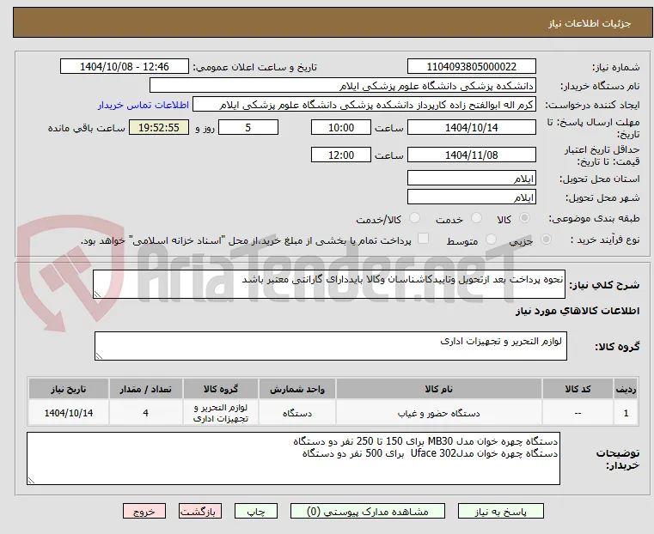Open اطلاعات تماس خریدار link
The width and height of the screenshot is (654, 534).
[x=144, y=106]
